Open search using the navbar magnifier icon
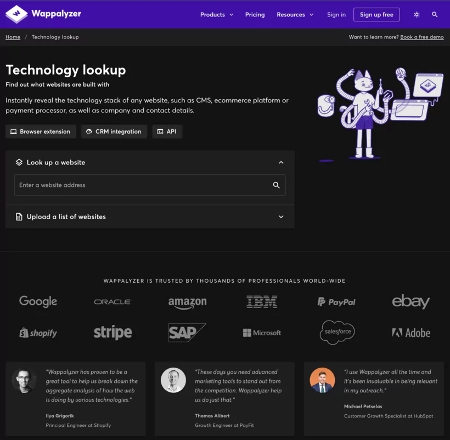 pyautogui.click(x=435, y=15)
